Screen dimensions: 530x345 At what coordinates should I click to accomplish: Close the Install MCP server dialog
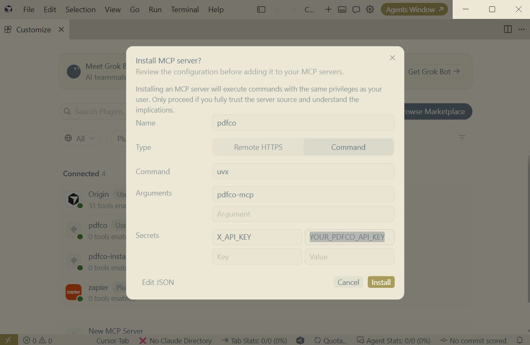point(393,58)
